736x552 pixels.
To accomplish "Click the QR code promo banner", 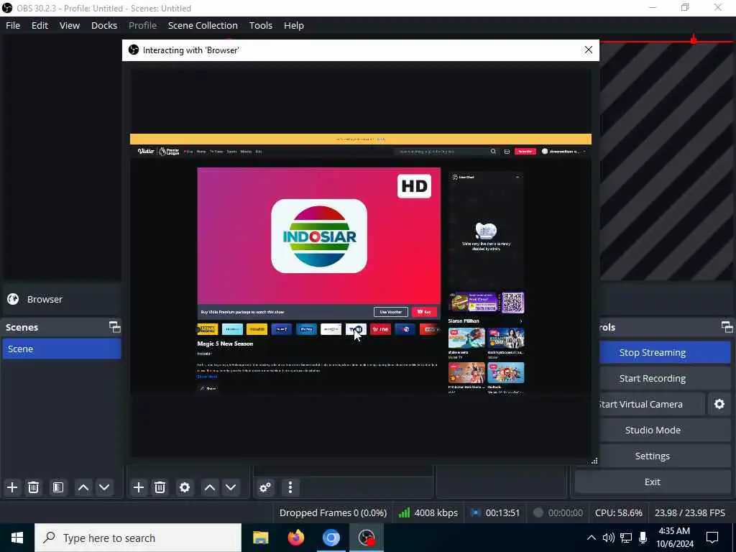I will pos(487,303).
